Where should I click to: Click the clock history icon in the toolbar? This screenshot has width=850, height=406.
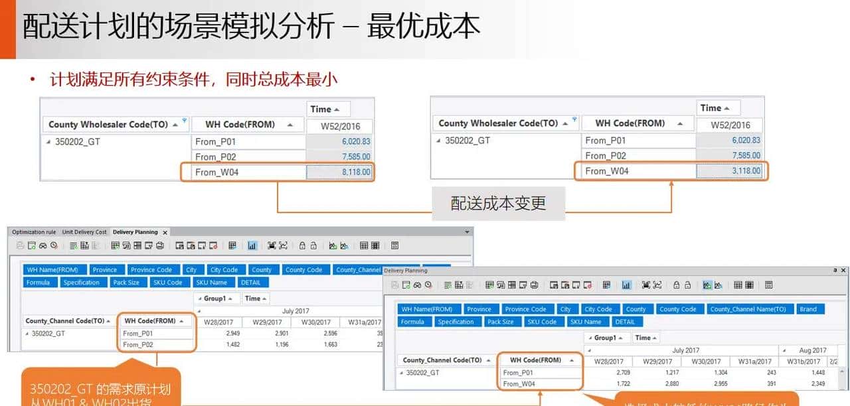[x=55, y=245]
